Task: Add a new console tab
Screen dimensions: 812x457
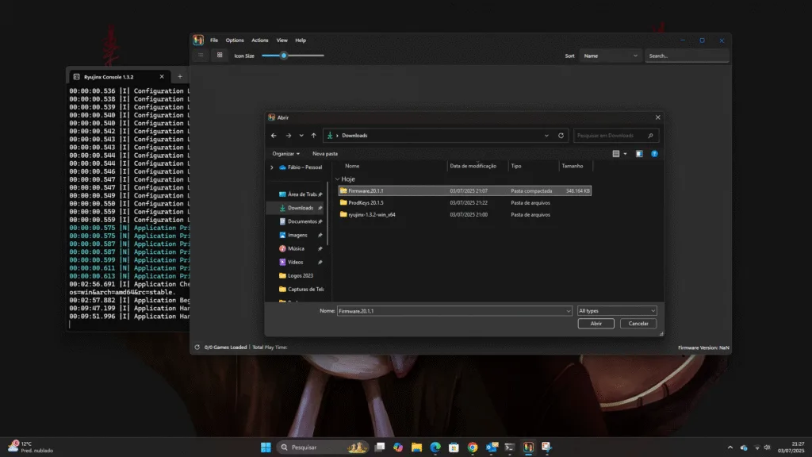Action: tap(180, 77)
